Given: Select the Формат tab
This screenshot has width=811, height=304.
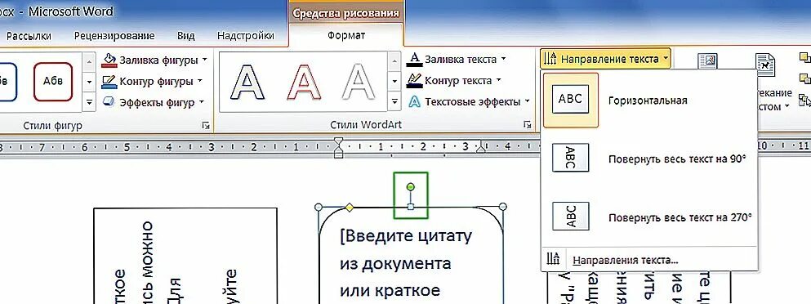Looking at the screenshot, I should 346,36.
